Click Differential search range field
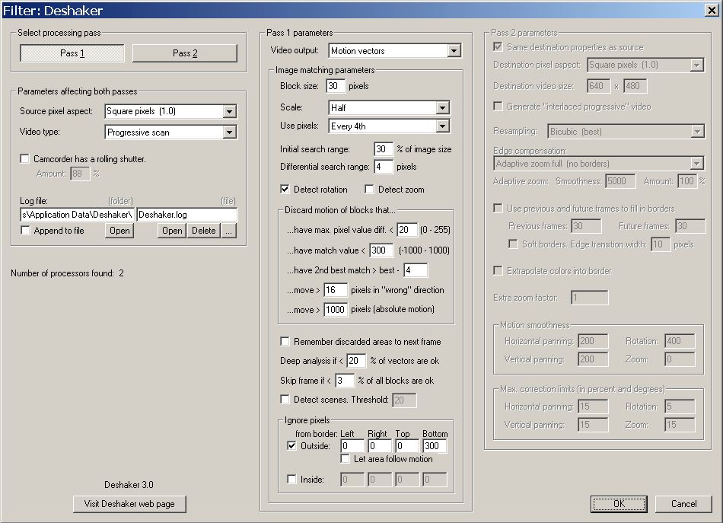The height and width of the screenshot is (523, 723). tap(383, 167)
